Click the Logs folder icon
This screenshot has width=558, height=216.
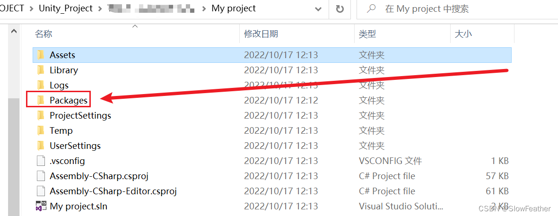click(x=41, y=85)
